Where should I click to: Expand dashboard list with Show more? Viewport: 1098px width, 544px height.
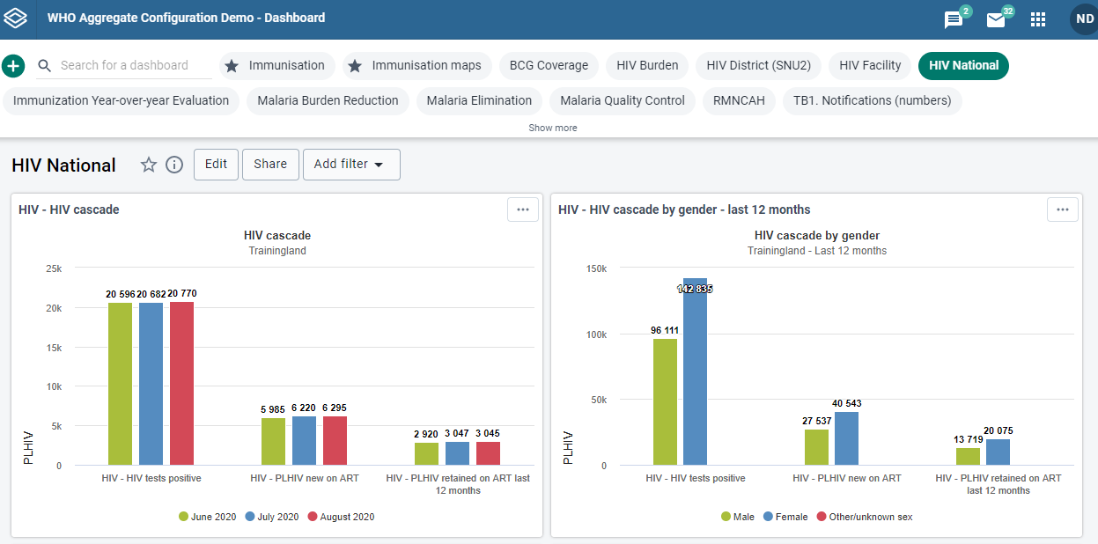pyautogui.click(x=553, y=128)
